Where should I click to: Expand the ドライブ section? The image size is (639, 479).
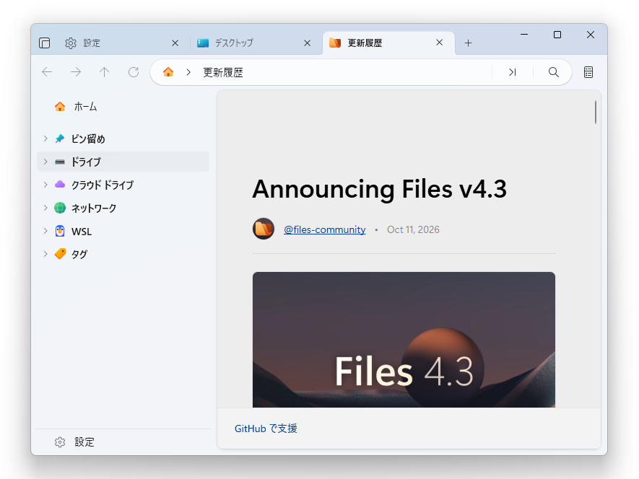click(45, 162)
